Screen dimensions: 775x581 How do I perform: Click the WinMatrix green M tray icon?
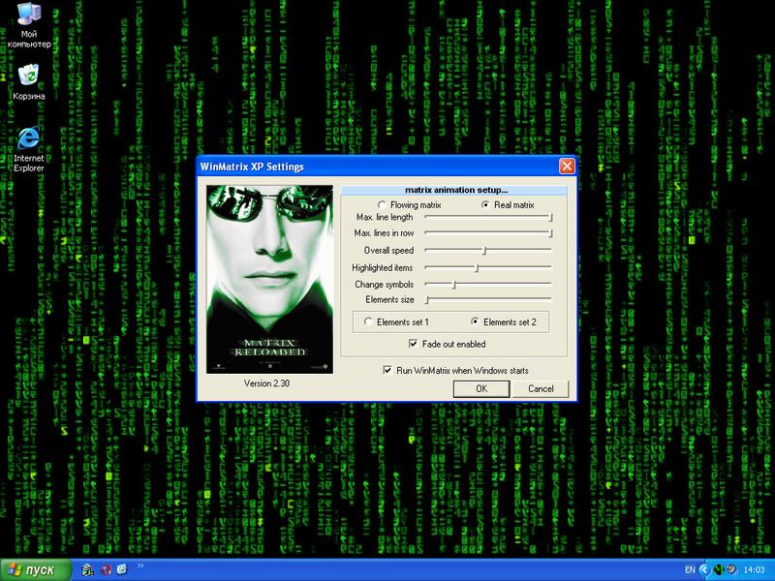[719, 569]
